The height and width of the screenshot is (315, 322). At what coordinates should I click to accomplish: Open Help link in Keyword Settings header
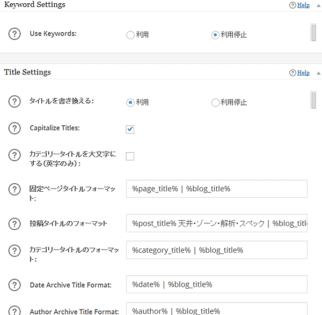click(303, 5)
